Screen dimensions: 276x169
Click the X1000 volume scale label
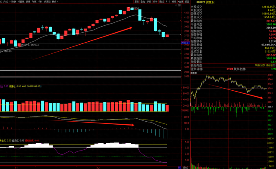[x=185, y=111]
